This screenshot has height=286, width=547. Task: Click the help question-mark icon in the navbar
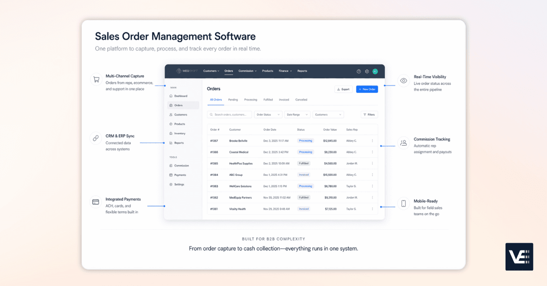359,71
